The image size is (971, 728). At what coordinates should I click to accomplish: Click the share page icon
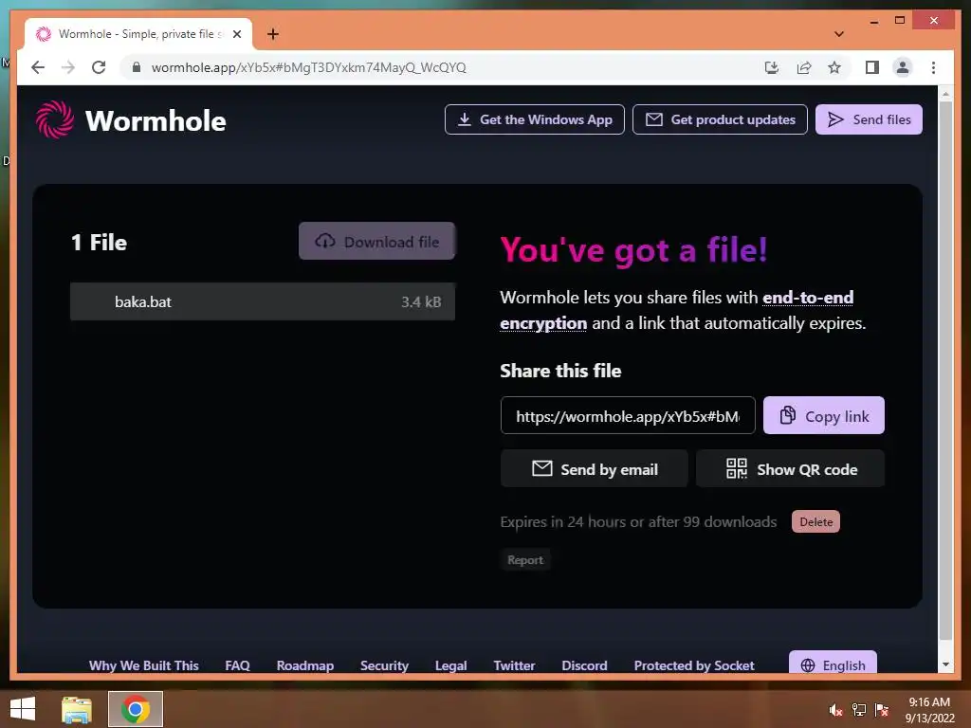(804, 67)
